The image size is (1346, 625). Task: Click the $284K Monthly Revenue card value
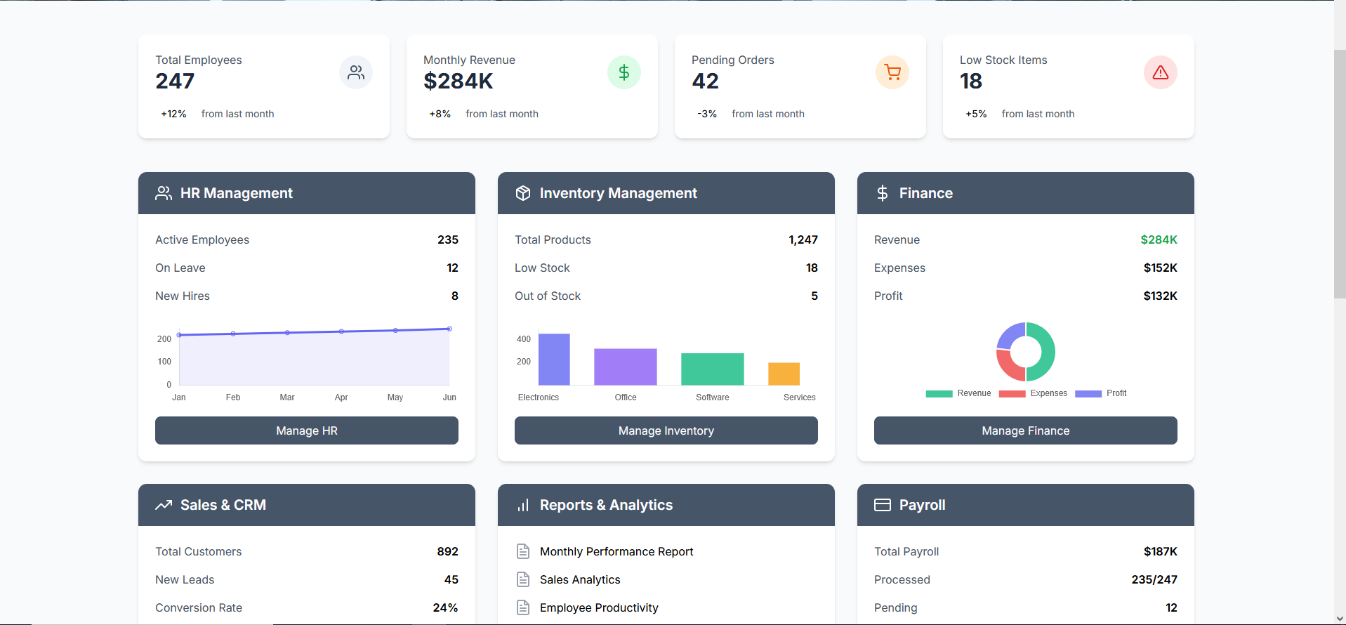click(x=458, y=81)
